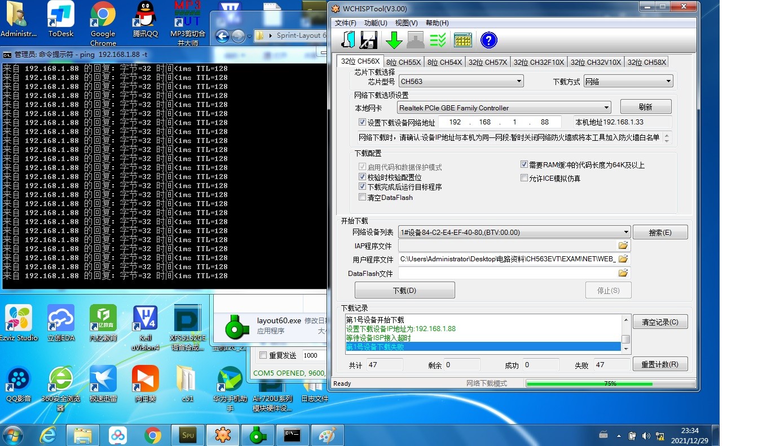
Task: Toggle 需要RAM缓冲的代码长度为64K及以上 checkbox
Action: (x=524, y=164)
